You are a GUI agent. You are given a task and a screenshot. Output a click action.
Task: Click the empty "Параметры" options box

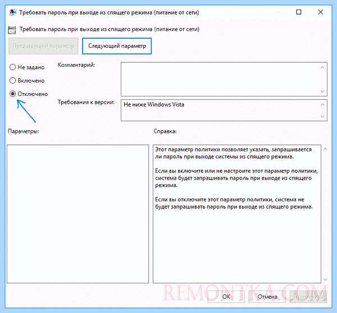(78, 214)
